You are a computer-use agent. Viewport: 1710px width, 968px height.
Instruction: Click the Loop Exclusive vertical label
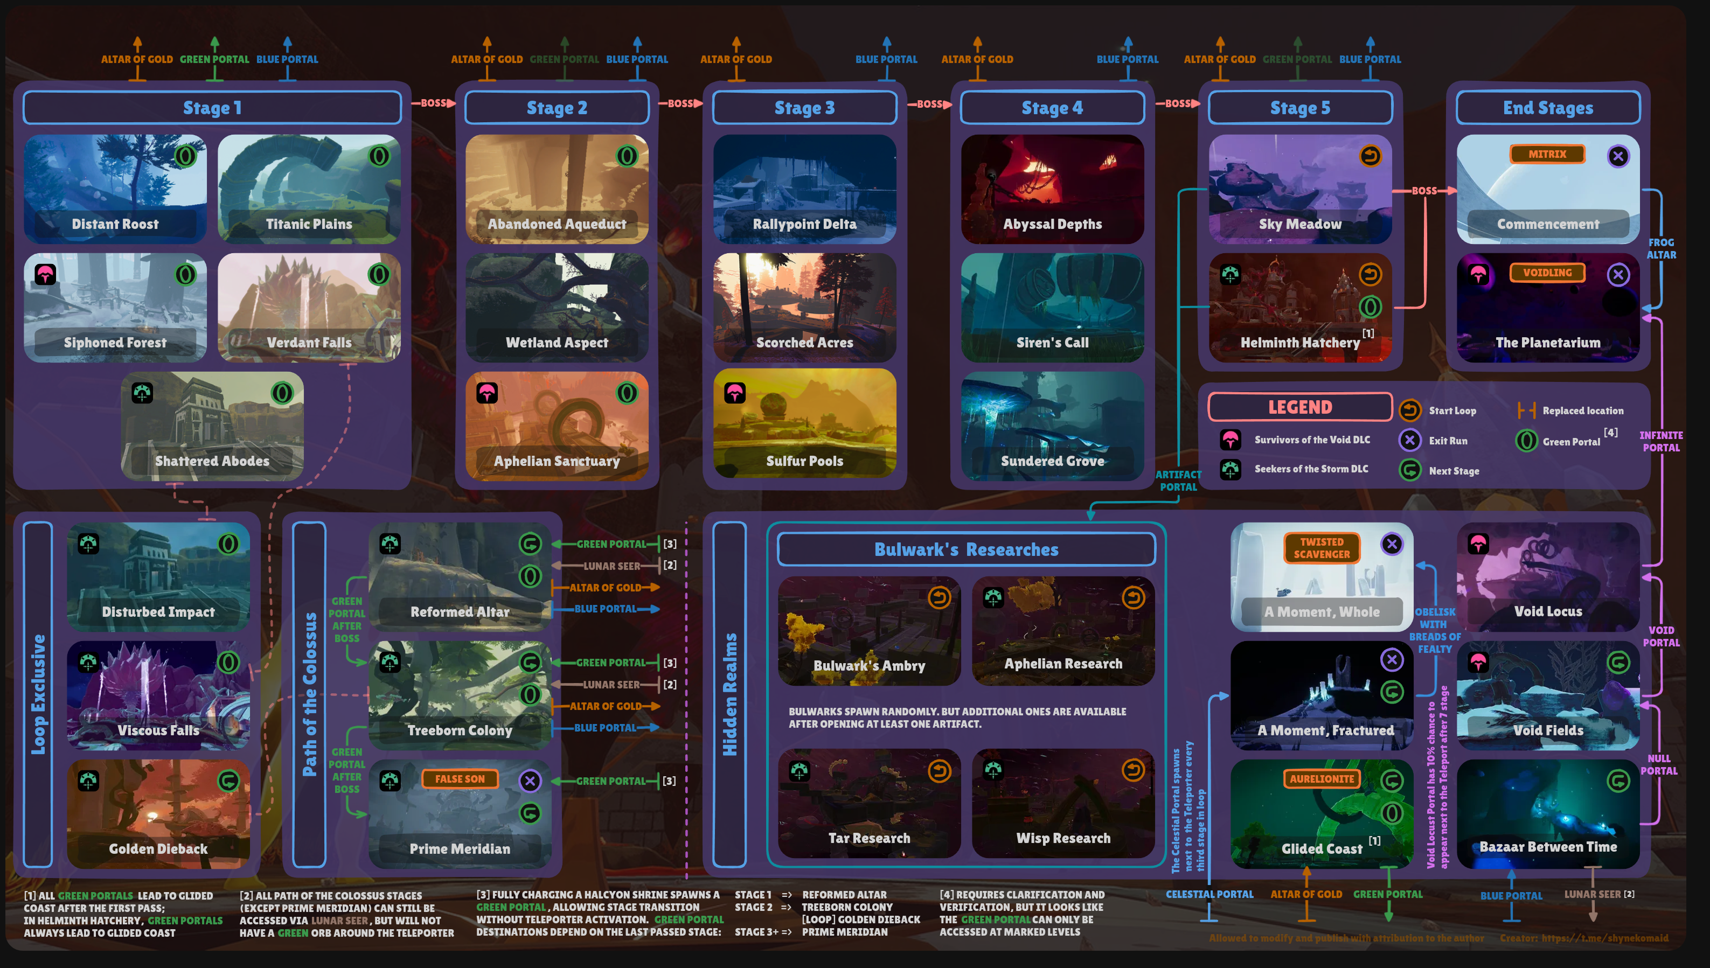pyautogui.click(x=38, y=695)
